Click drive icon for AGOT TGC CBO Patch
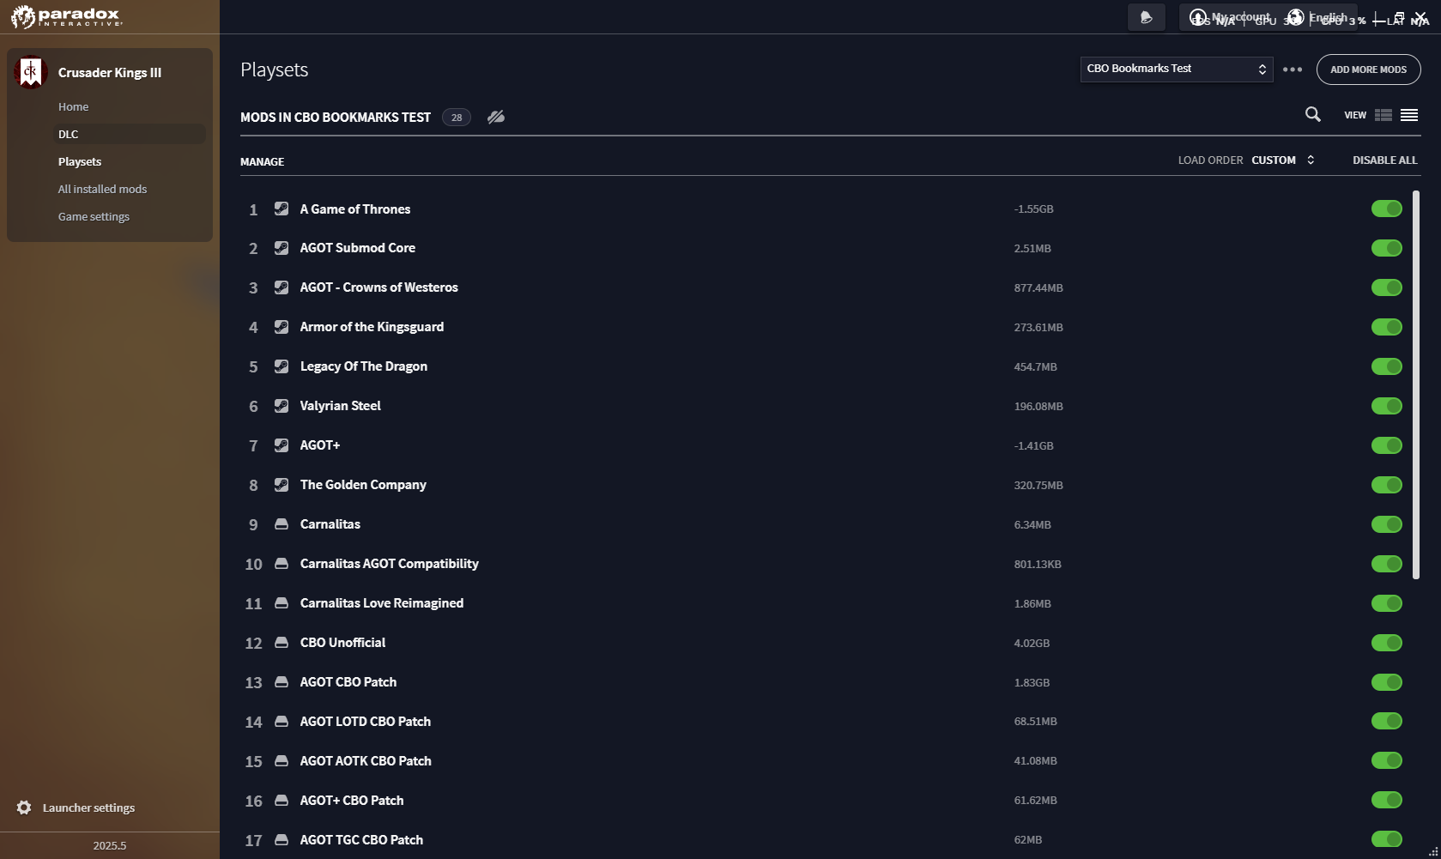The width and height of the screenshot is (1441, 859). click(281, 840)
